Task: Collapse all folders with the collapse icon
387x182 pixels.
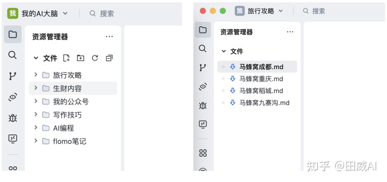Action: click(x=109, y=58)
